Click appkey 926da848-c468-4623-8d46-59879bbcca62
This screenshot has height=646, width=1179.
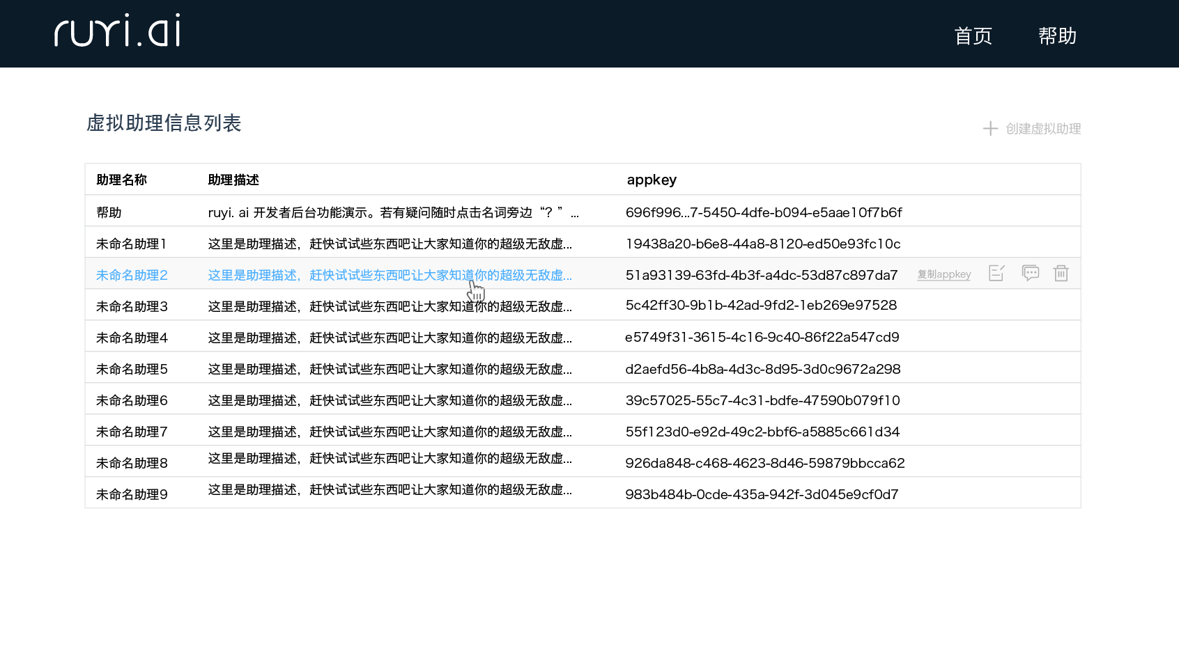765,463
